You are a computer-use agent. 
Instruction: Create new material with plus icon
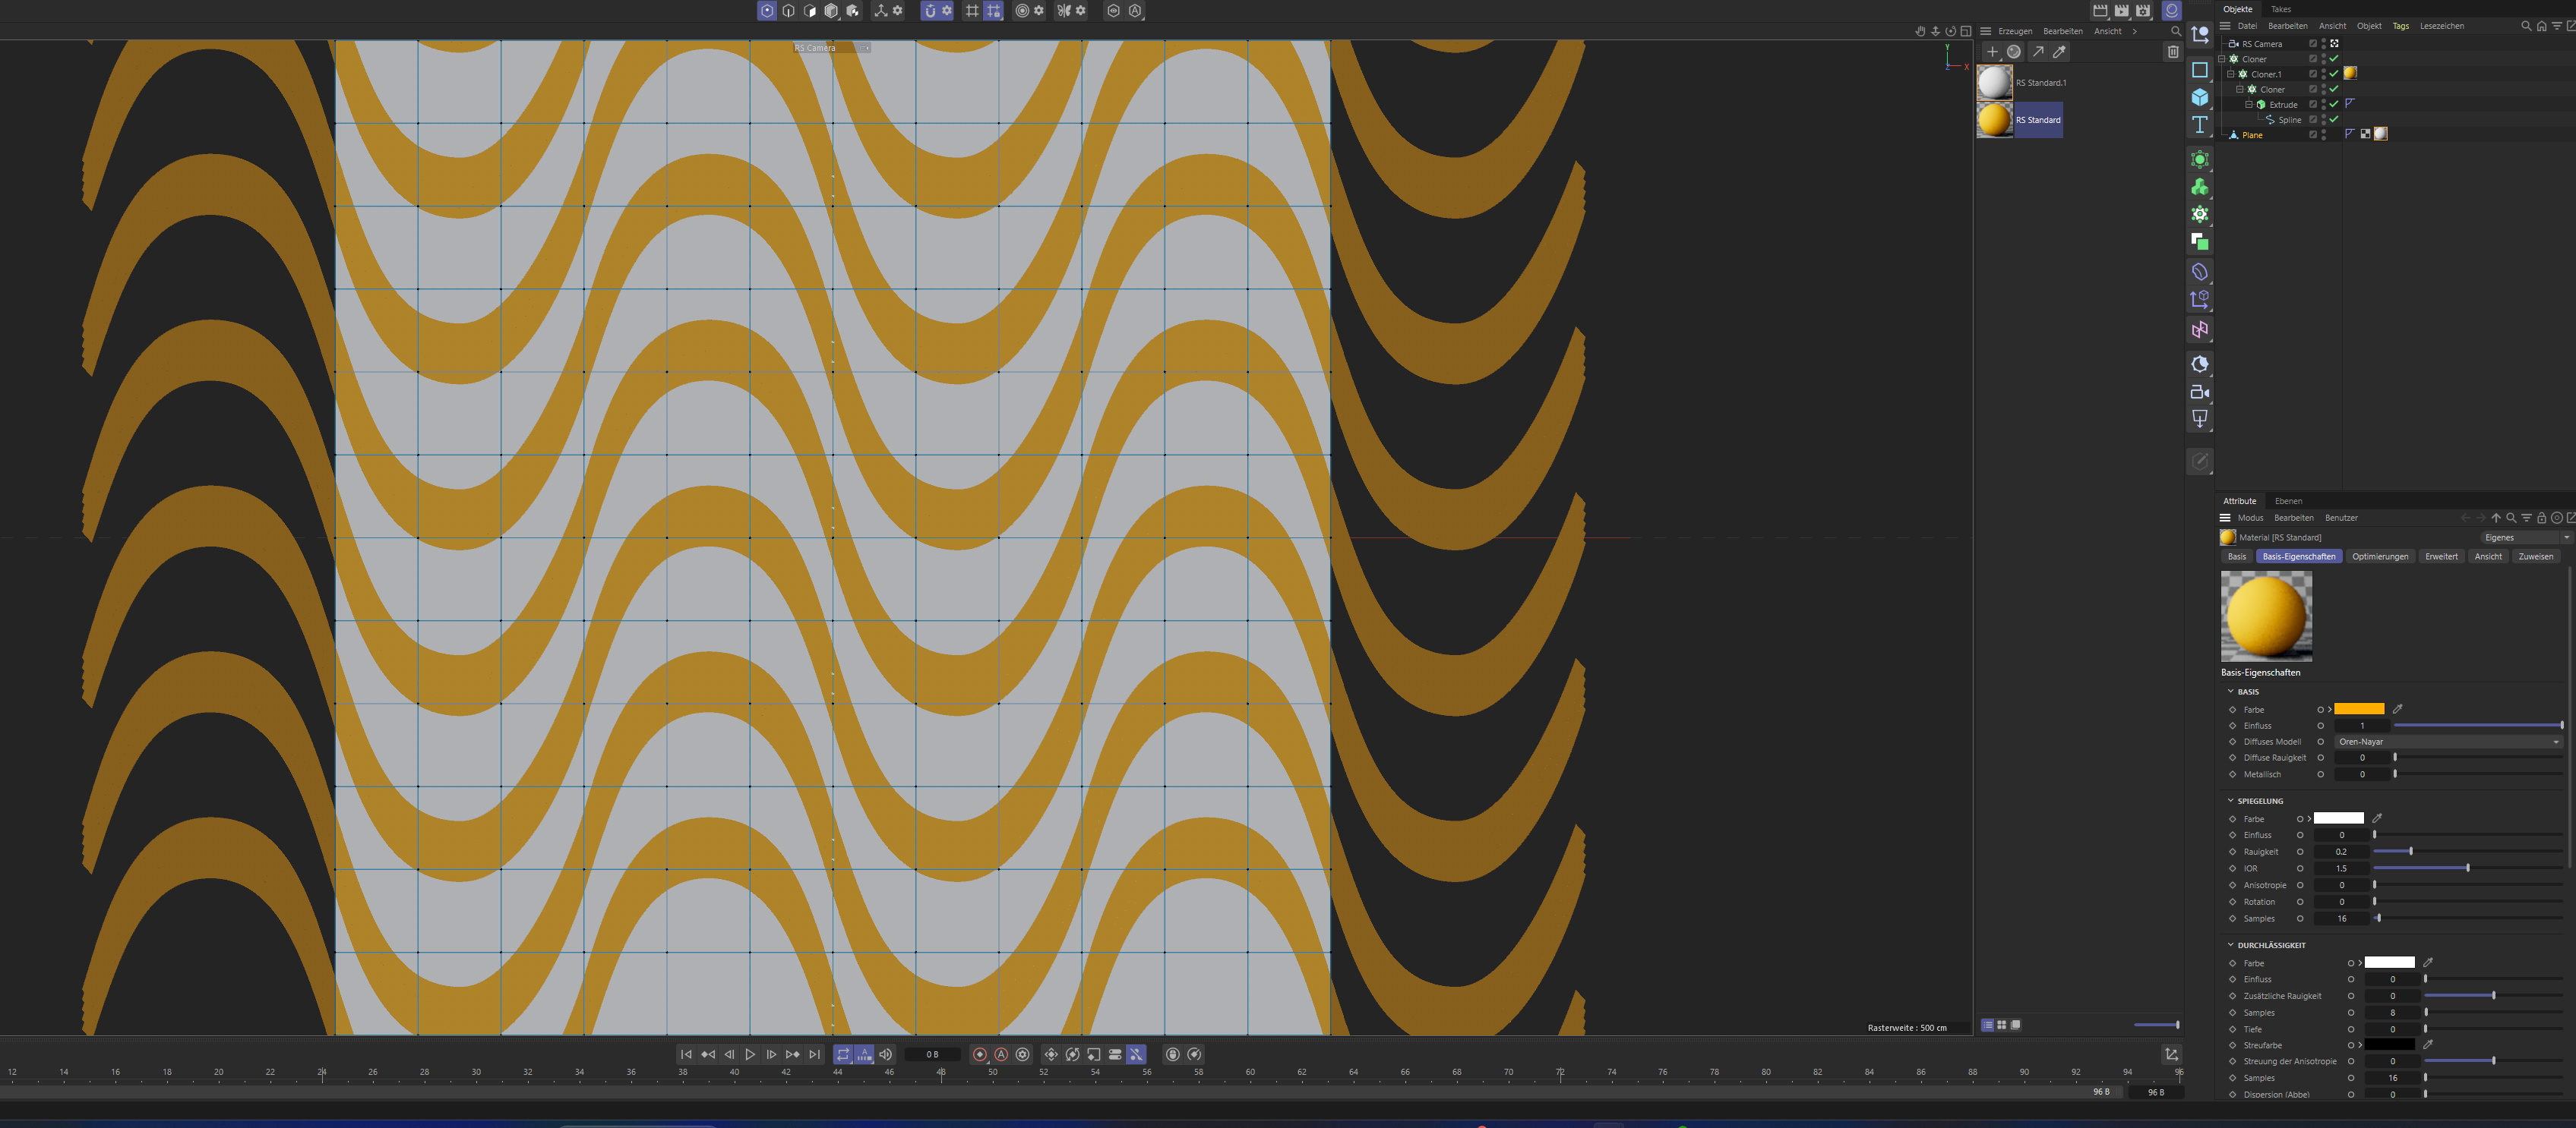pos(1992,52)
